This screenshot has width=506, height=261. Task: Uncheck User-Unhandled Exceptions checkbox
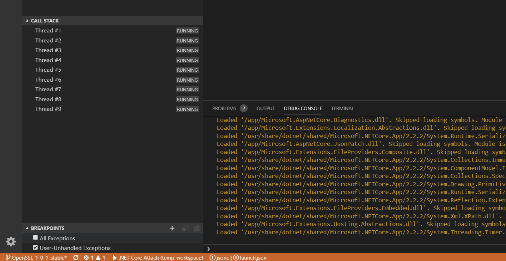(35, 247)
